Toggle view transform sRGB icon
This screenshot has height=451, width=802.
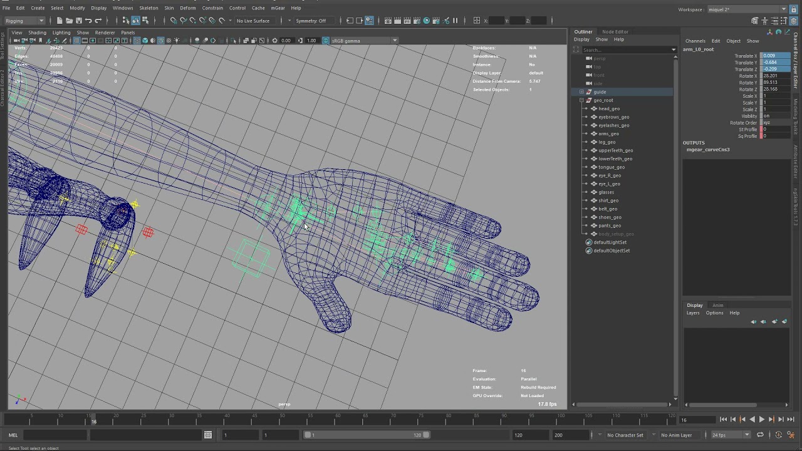pyautogui.click(x=326, y=41)
